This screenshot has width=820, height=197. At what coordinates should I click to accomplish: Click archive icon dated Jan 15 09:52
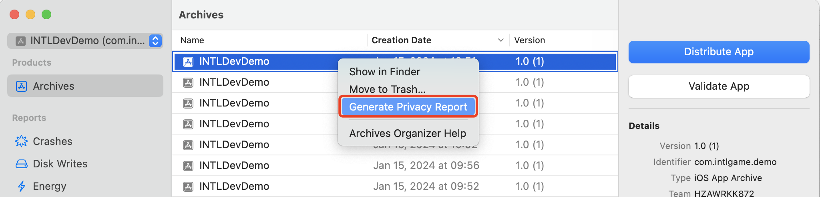point(188,187)
